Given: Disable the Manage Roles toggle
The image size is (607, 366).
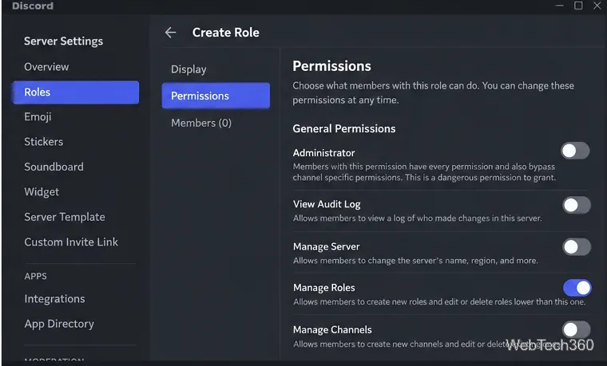Looking at the screenshot, I should coord(577,288).
